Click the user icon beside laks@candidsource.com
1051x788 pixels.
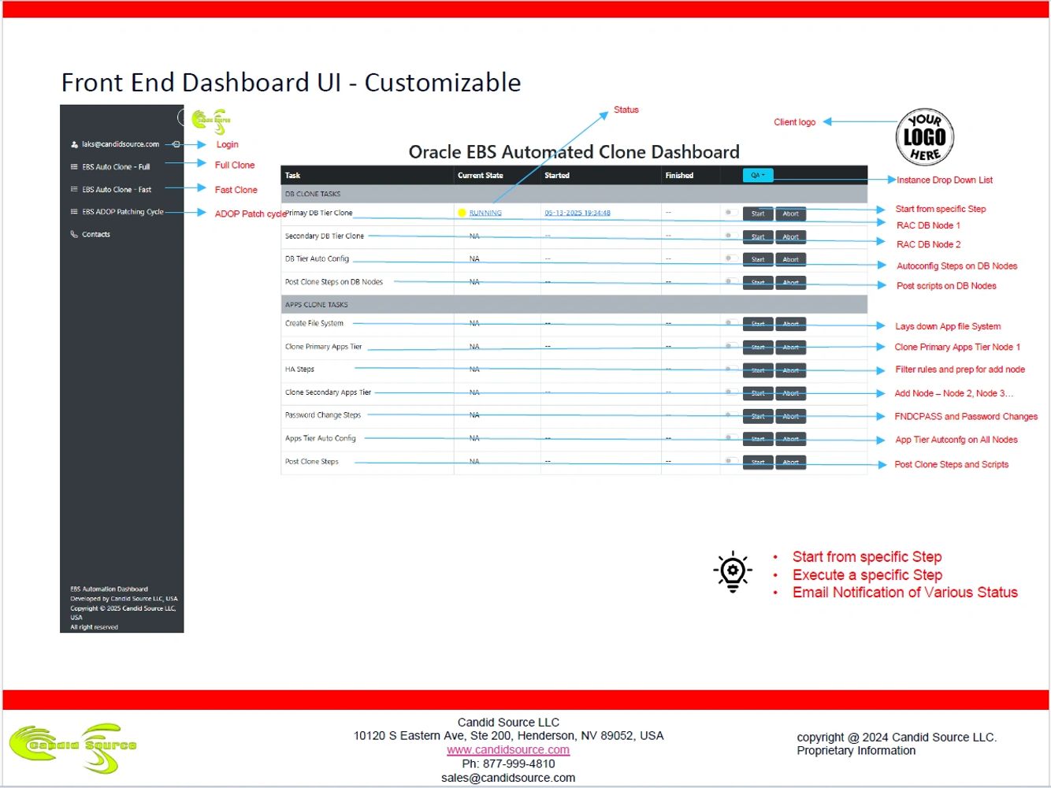[74, 144]
